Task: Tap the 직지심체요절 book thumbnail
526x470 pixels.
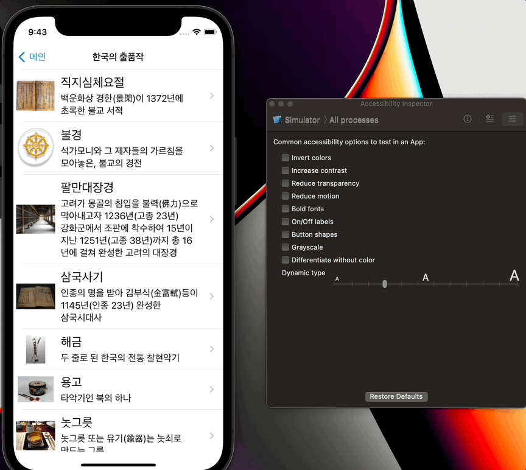Action: coord(35,96)
